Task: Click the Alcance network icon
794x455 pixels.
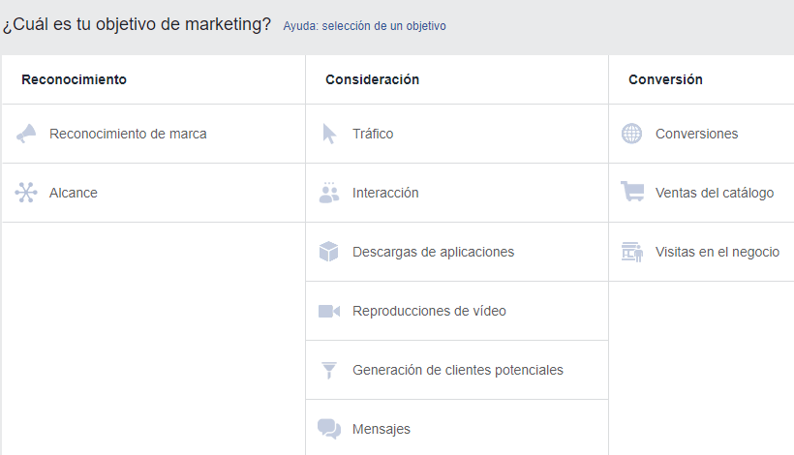Action: [x=26, y=193]
